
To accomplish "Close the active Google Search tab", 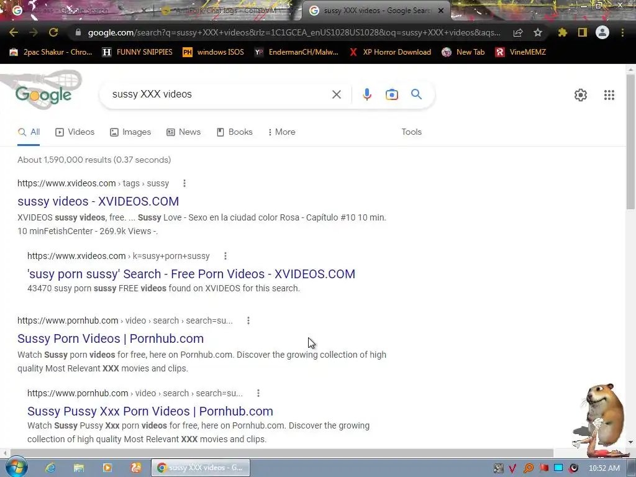I will click(441, 11).
